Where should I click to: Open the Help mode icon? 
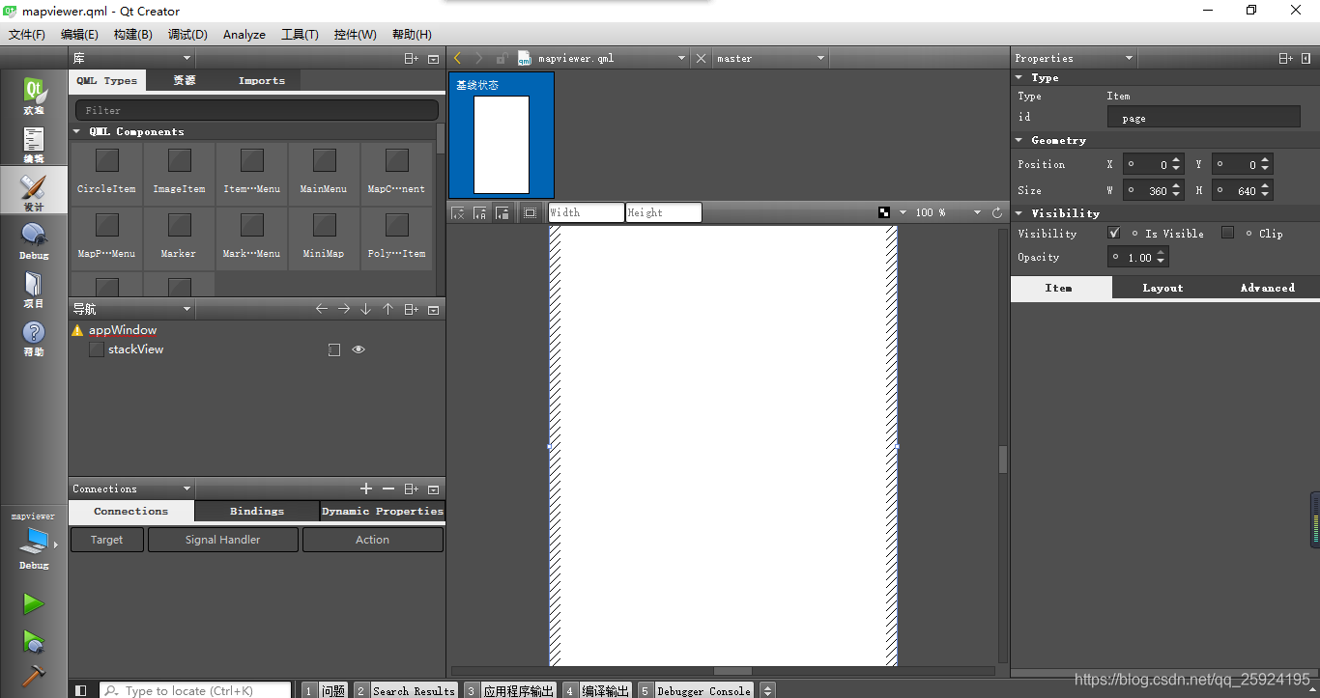[x=34, y=337]
